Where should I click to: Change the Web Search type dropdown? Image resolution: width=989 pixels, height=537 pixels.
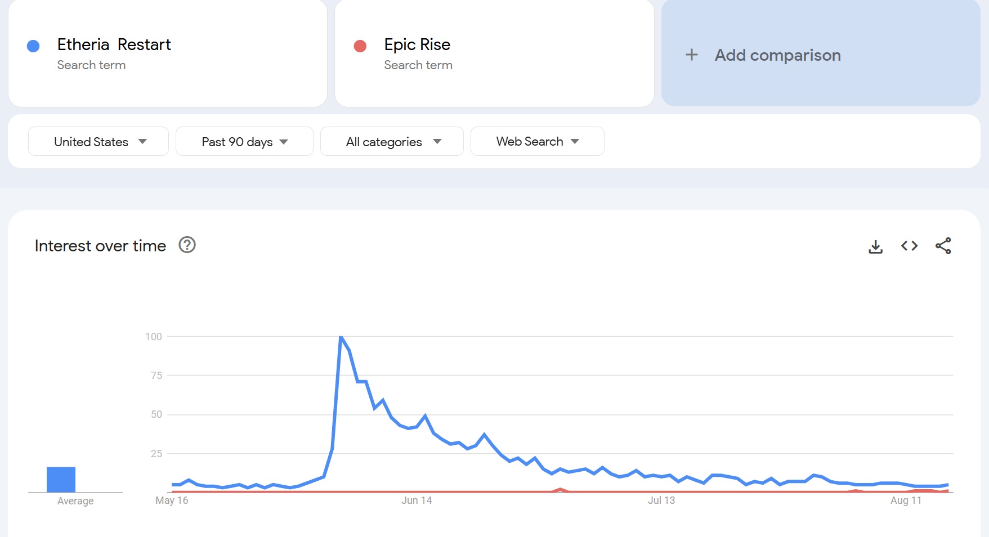pyautogui.click(x=537, y=142)
